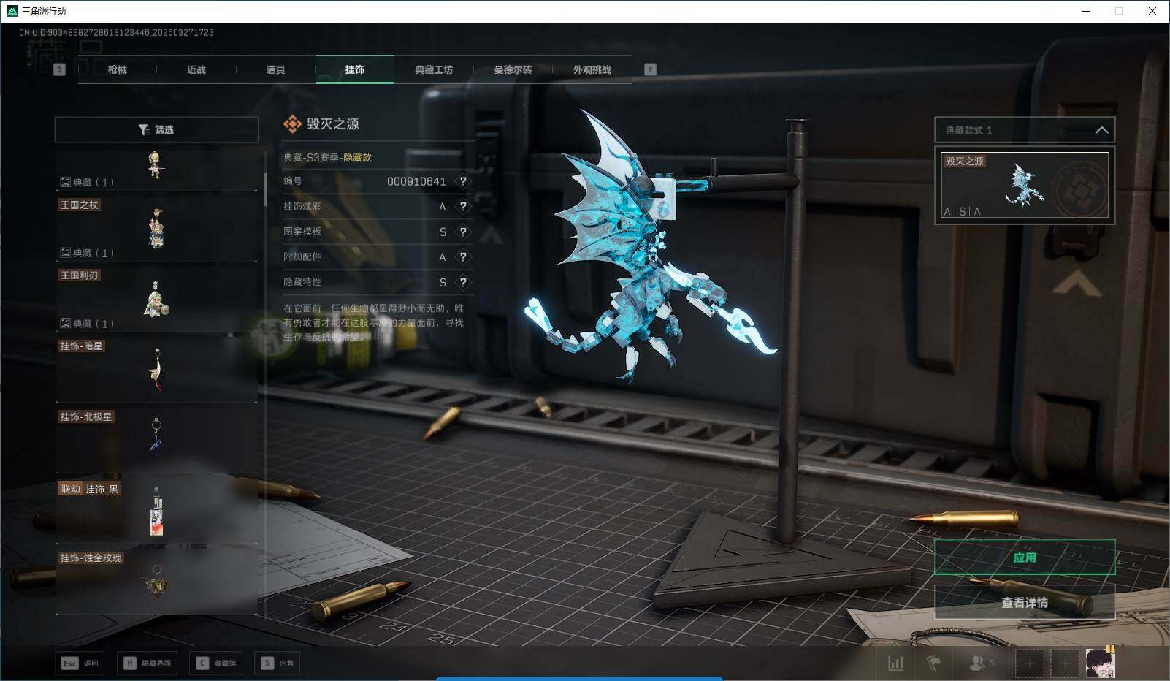Image resolution: width=1170 pixels, height=681 pixels.
Task: Collapse the 典藏款式 1 dropdown
Action: click(x=1101, y=130)
